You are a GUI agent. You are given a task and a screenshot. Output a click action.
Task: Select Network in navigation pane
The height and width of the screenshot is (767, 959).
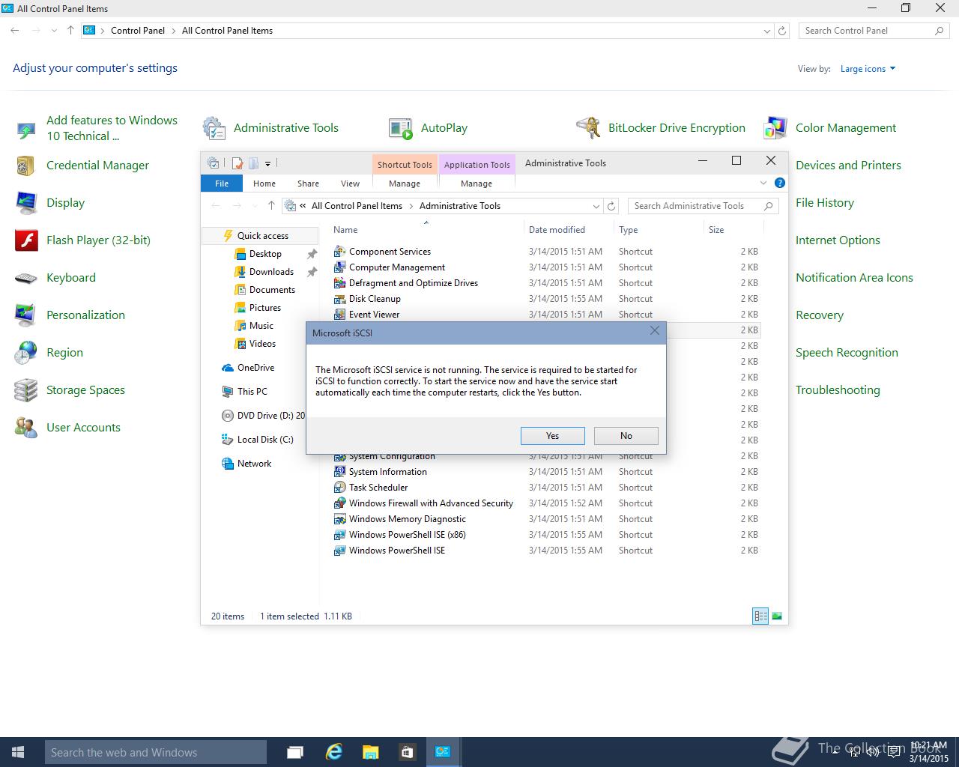click(x=254, y=464)
